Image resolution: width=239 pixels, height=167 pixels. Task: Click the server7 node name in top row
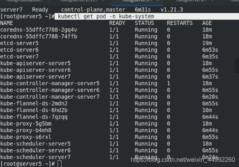click(x=11, y=10)
